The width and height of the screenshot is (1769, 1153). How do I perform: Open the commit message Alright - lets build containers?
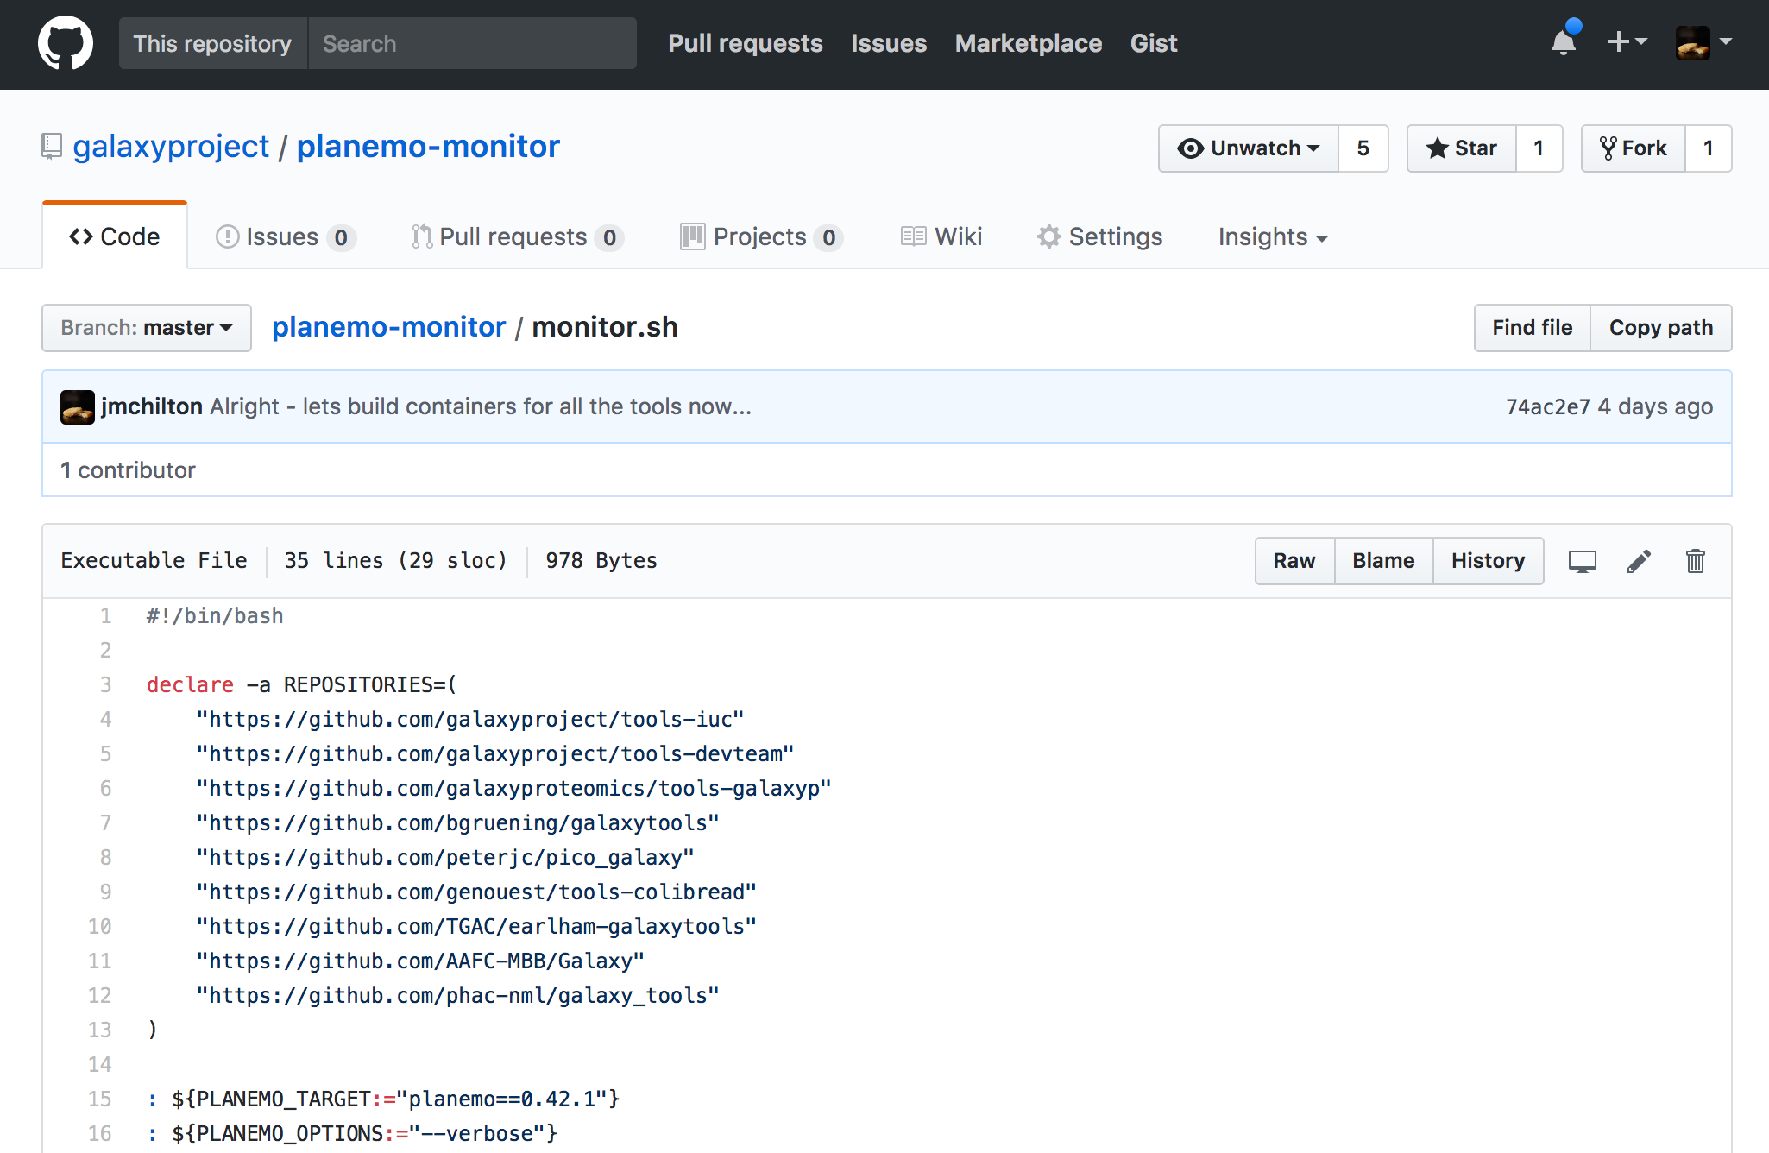(x=481, y=406)
